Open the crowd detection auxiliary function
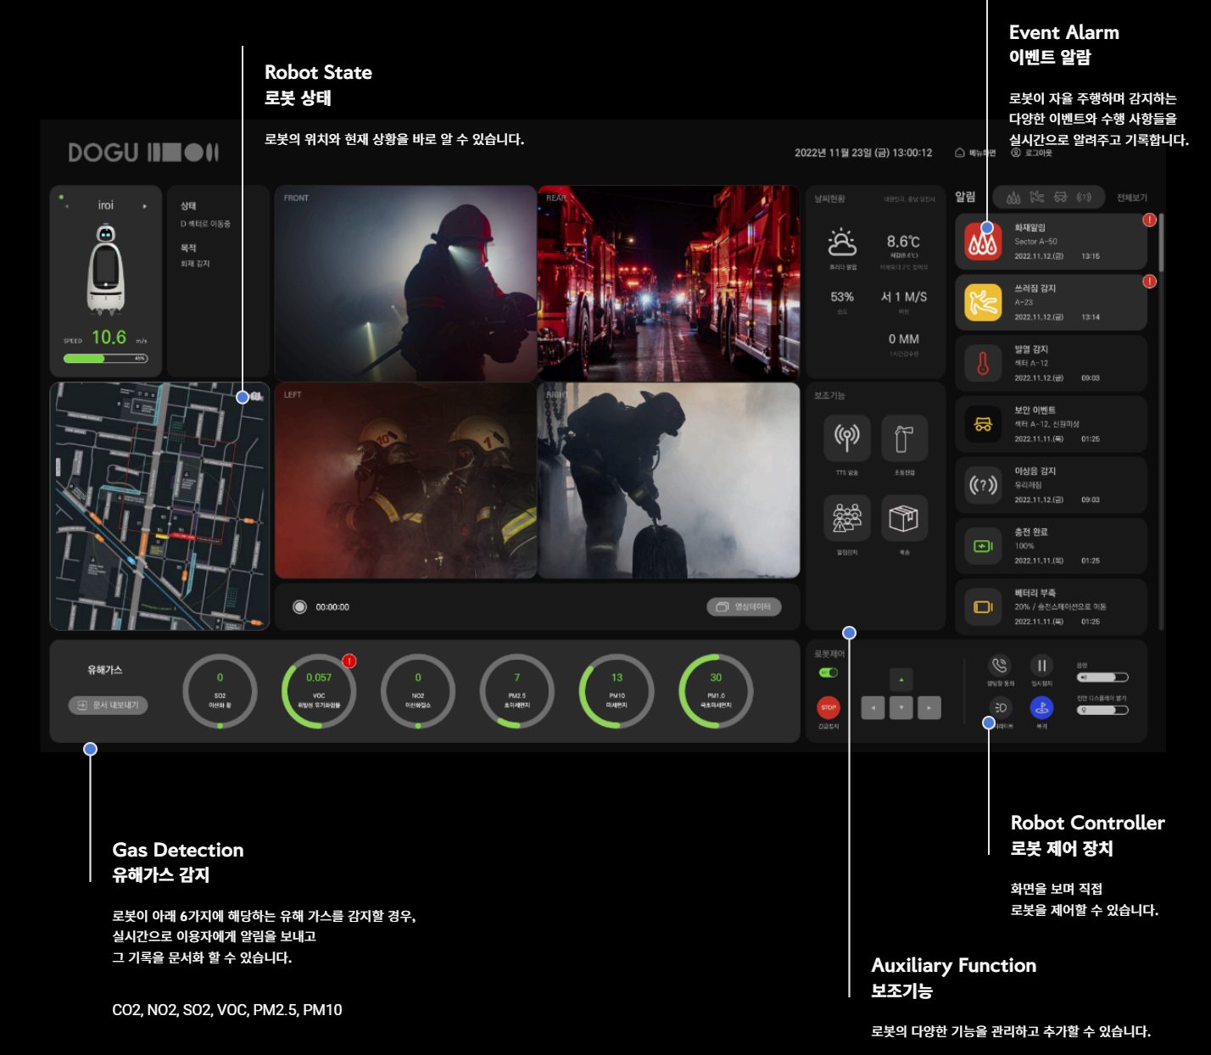Image resolution: width=1211 pixels, height=1055 pixels. [x=846, y=517]
